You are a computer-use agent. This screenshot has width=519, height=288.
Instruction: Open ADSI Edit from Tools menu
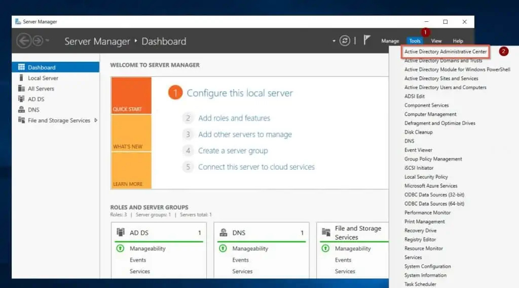click(415, 96)
